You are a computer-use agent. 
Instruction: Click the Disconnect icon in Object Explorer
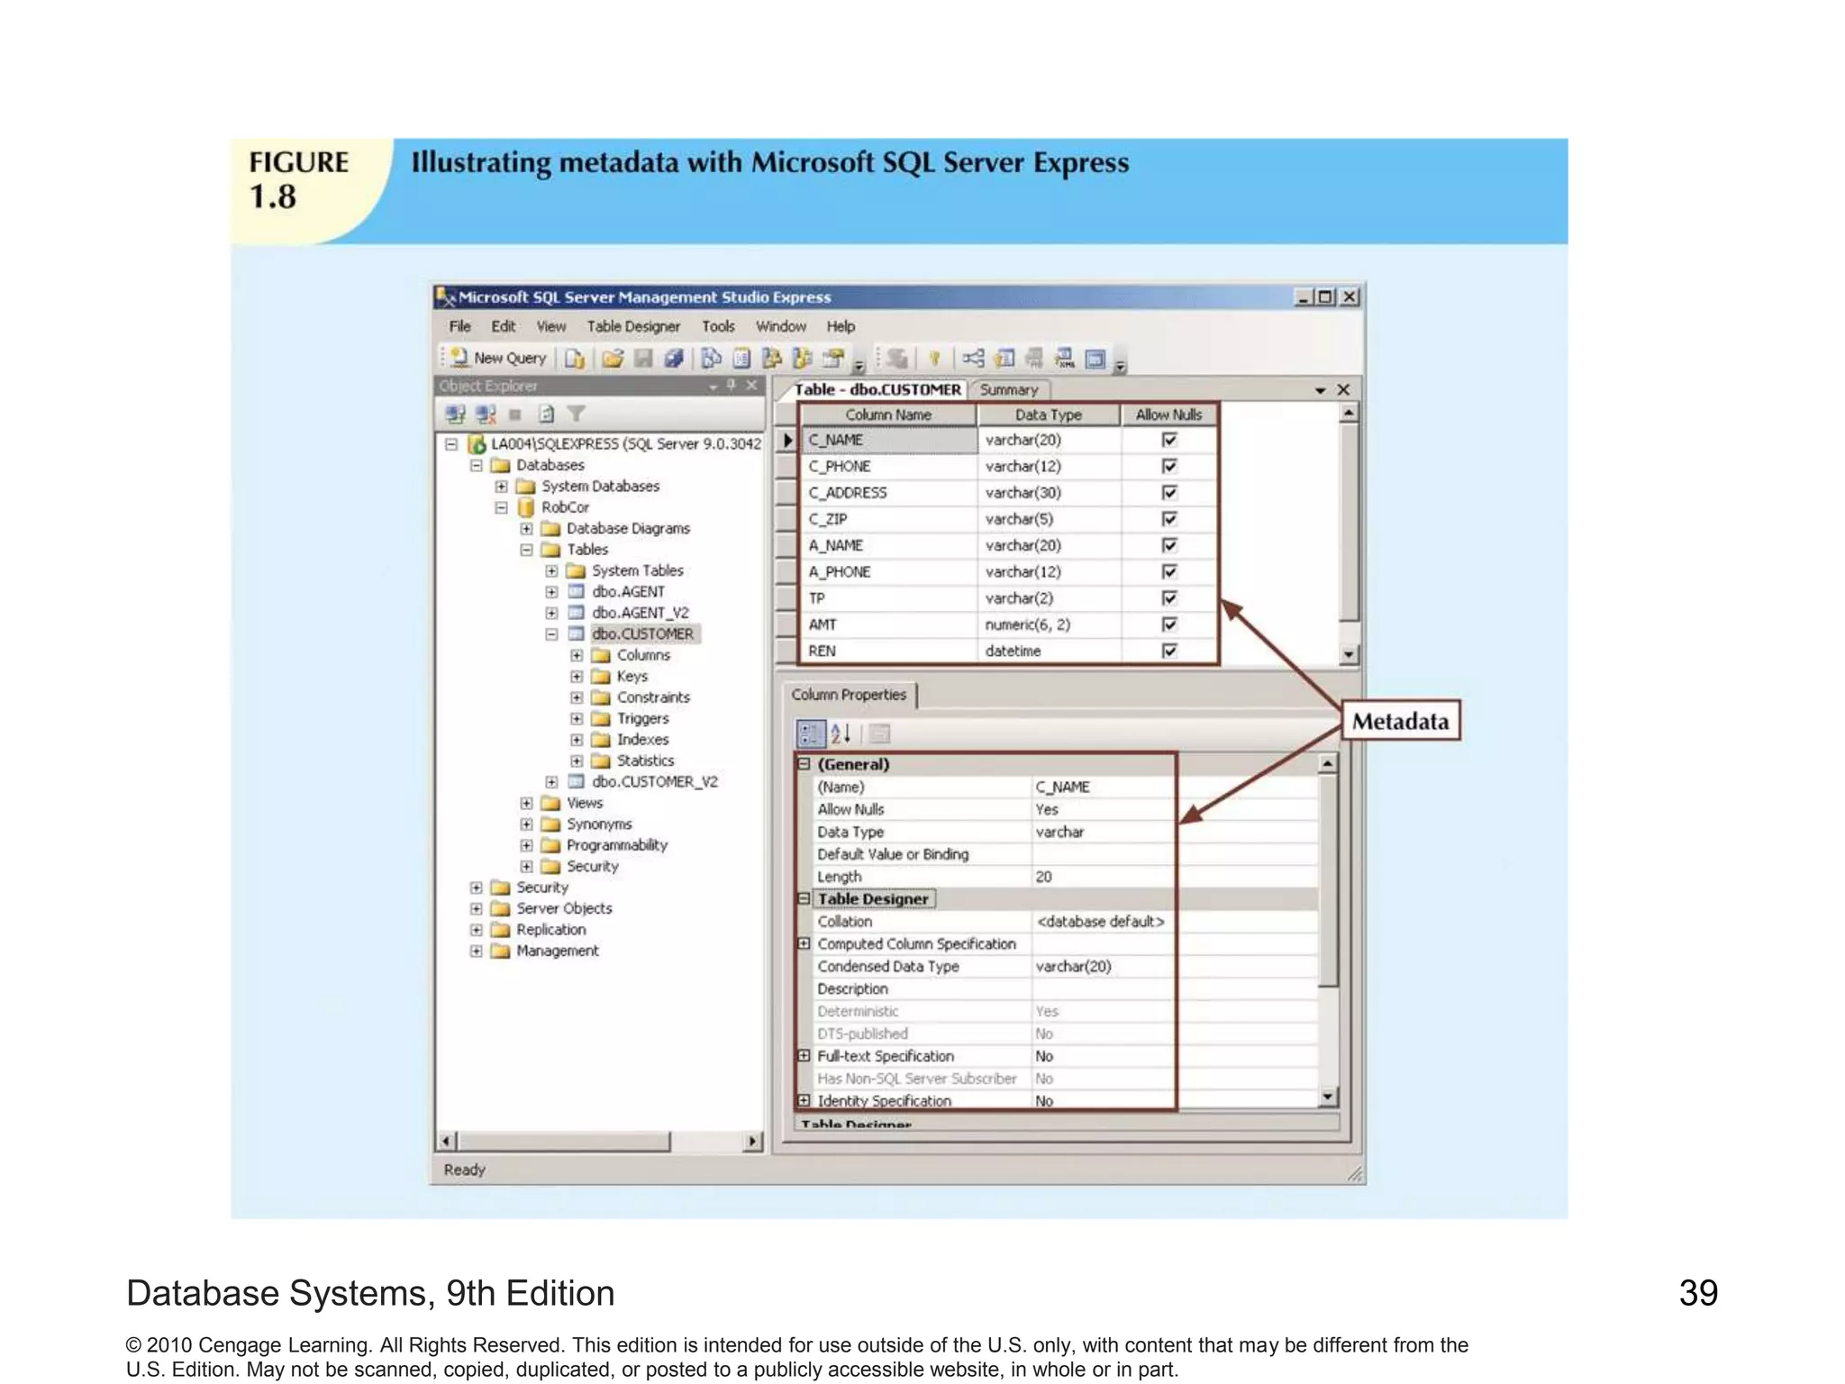coord(486,414)
